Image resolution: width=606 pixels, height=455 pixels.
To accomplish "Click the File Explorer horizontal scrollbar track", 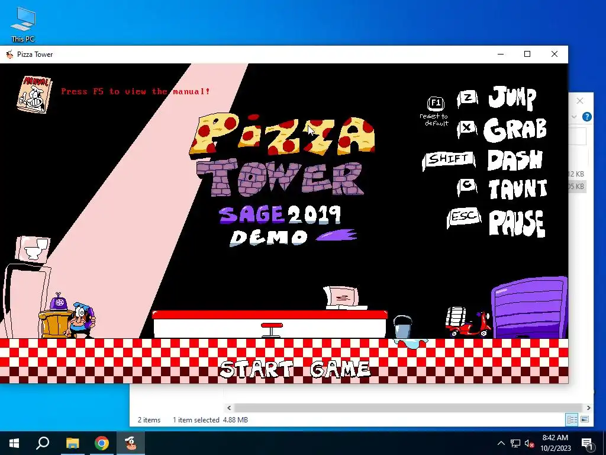I will click(408, 408).
